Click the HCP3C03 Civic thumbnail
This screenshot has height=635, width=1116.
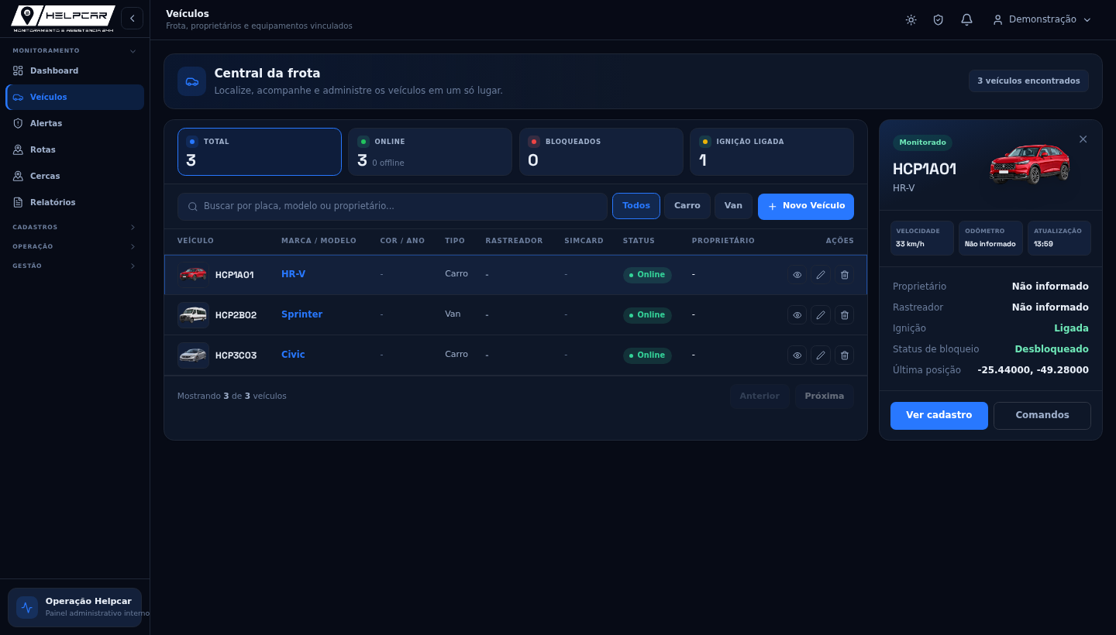pos(193,355)
